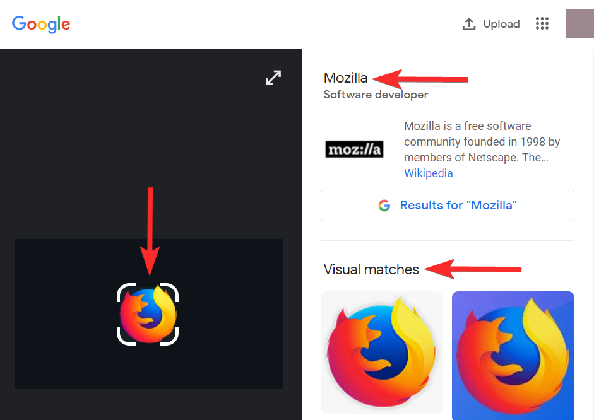
Task: Click the Upload text label
Action: (501, 24)
